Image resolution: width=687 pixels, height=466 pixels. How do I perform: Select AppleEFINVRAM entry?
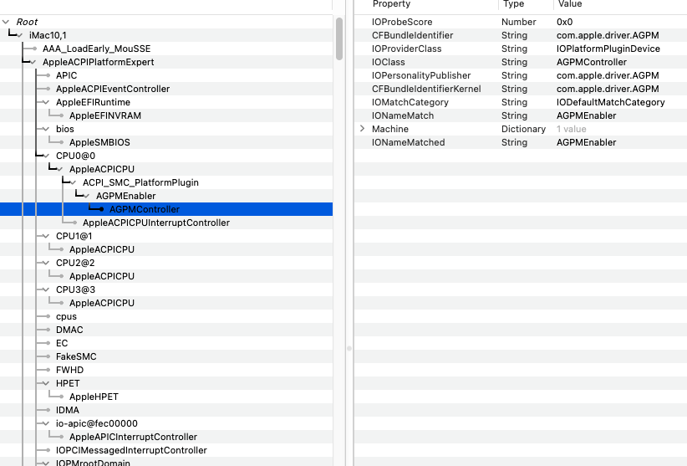click(105, 115)
